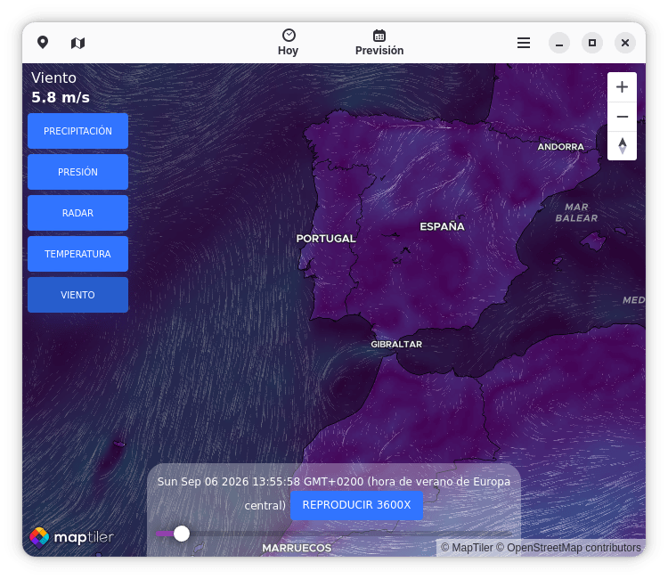Maximize the weather window
This screenshot has height=579, width=668.
click(x=592, y=43)
